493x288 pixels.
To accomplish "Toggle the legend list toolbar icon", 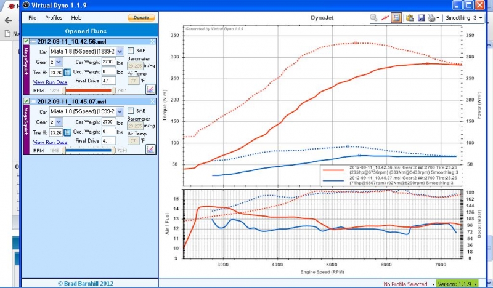I will click(x=396, y=18).
